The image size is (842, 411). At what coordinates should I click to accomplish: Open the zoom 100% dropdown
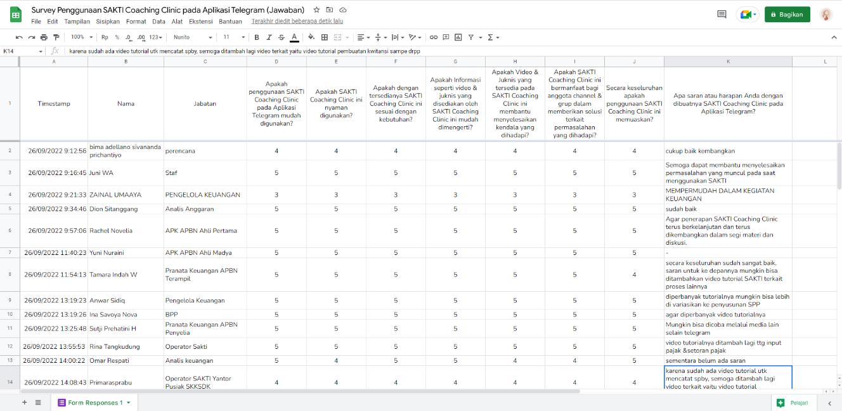[82, 37]
